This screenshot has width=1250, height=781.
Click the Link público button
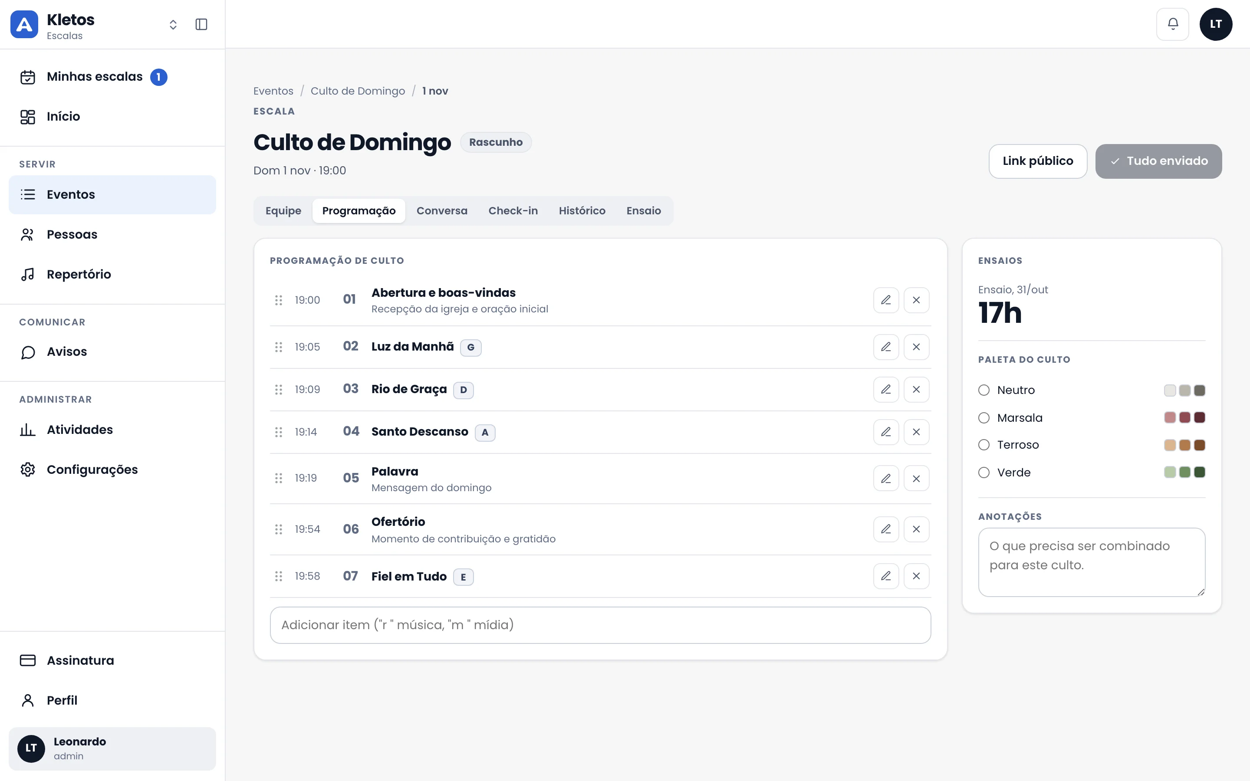pos(1038,161)
